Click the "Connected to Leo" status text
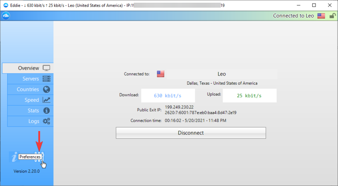This screenshot has width=338, height=186. click(x=294, y=16)
